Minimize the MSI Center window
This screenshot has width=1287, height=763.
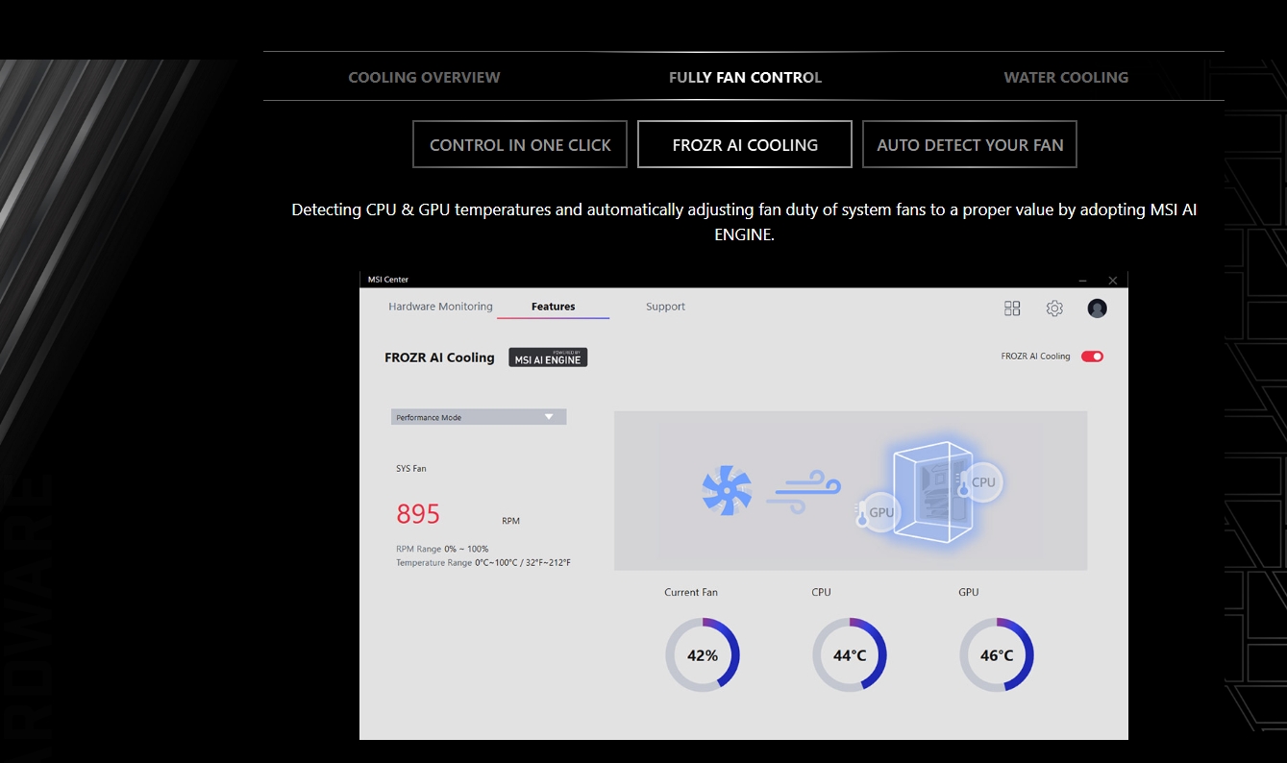pos(1082,280)
